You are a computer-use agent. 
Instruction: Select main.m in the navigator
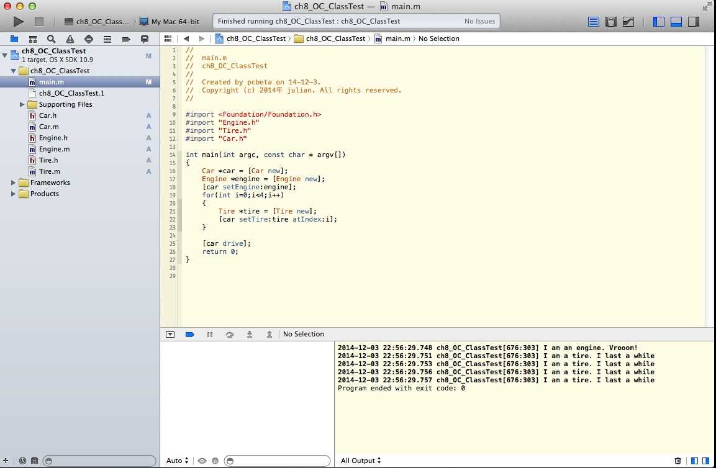tap(80, 82)
